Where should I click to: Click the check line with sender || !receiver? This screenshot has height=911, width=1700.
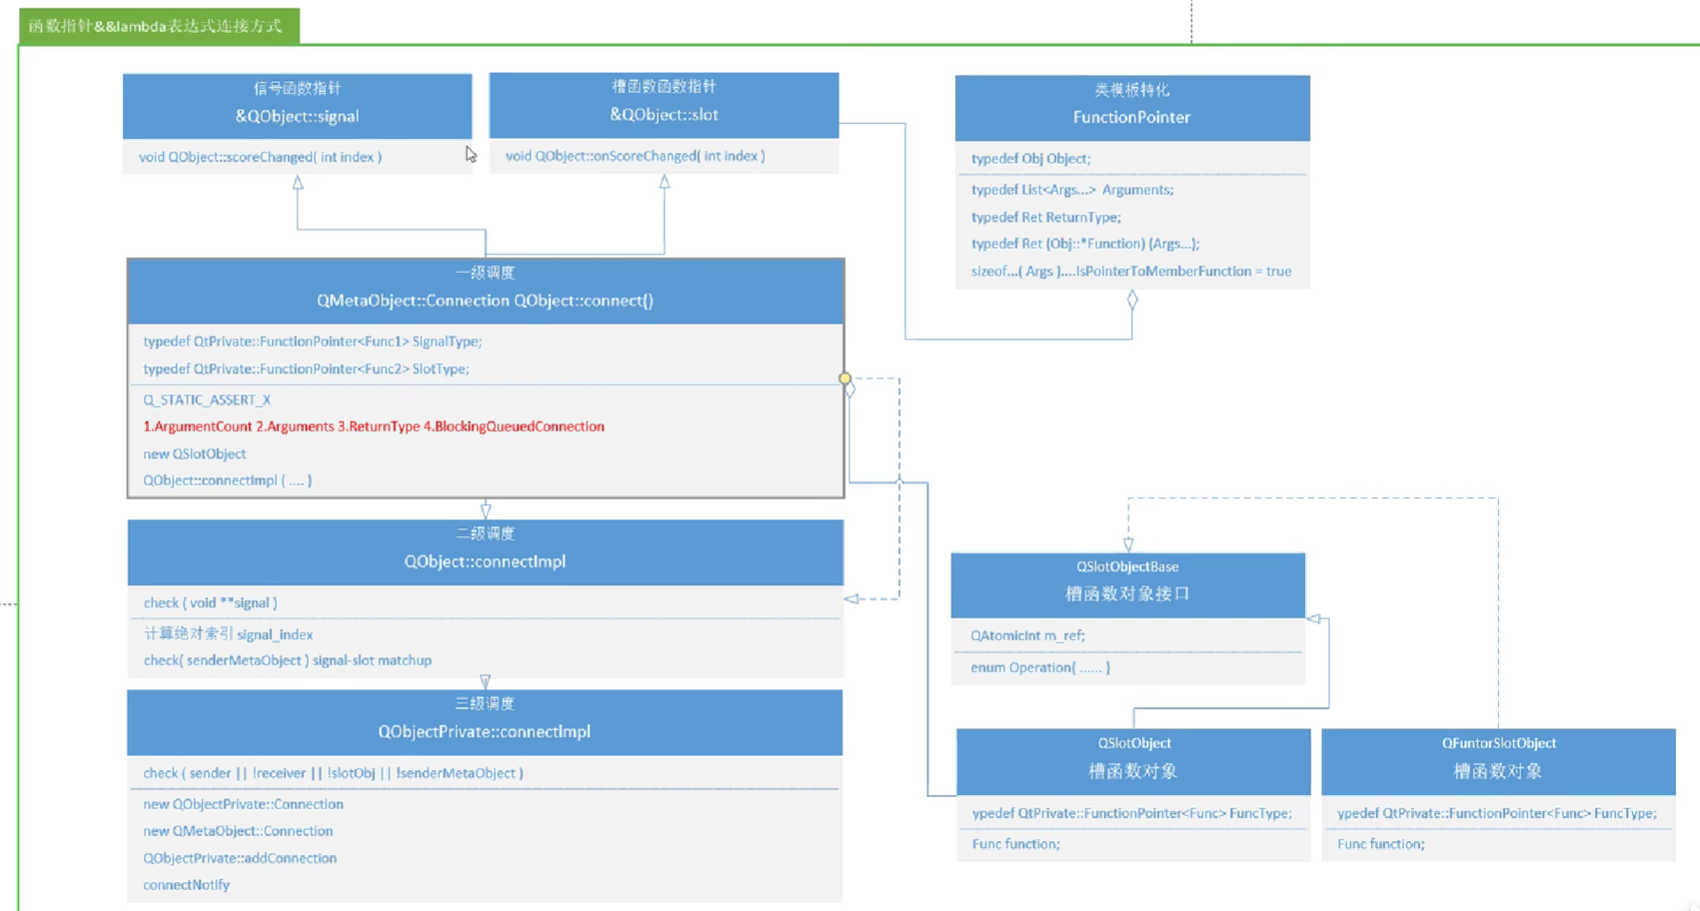point(333,773)
